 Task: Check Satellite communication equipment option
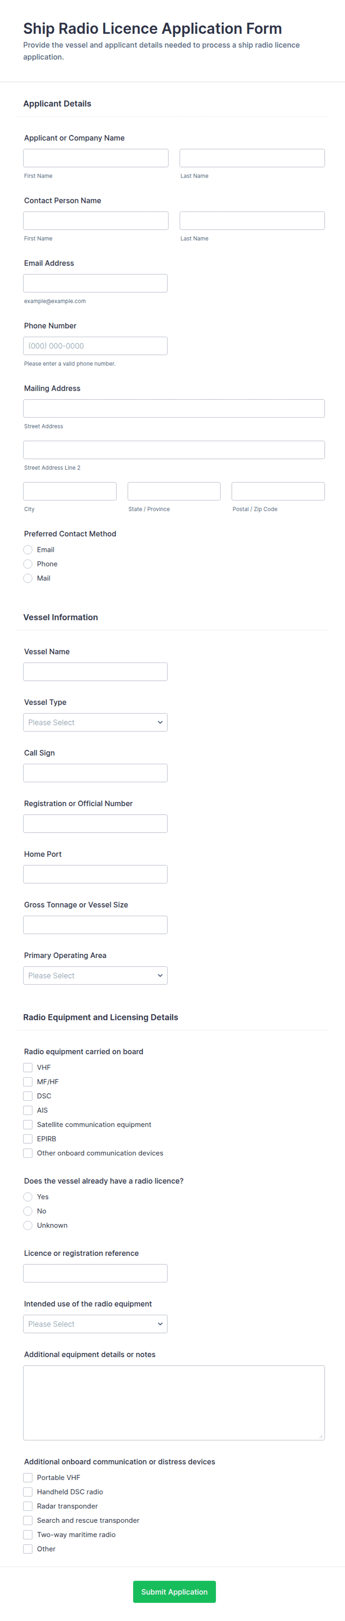[x=28, y=1124]
